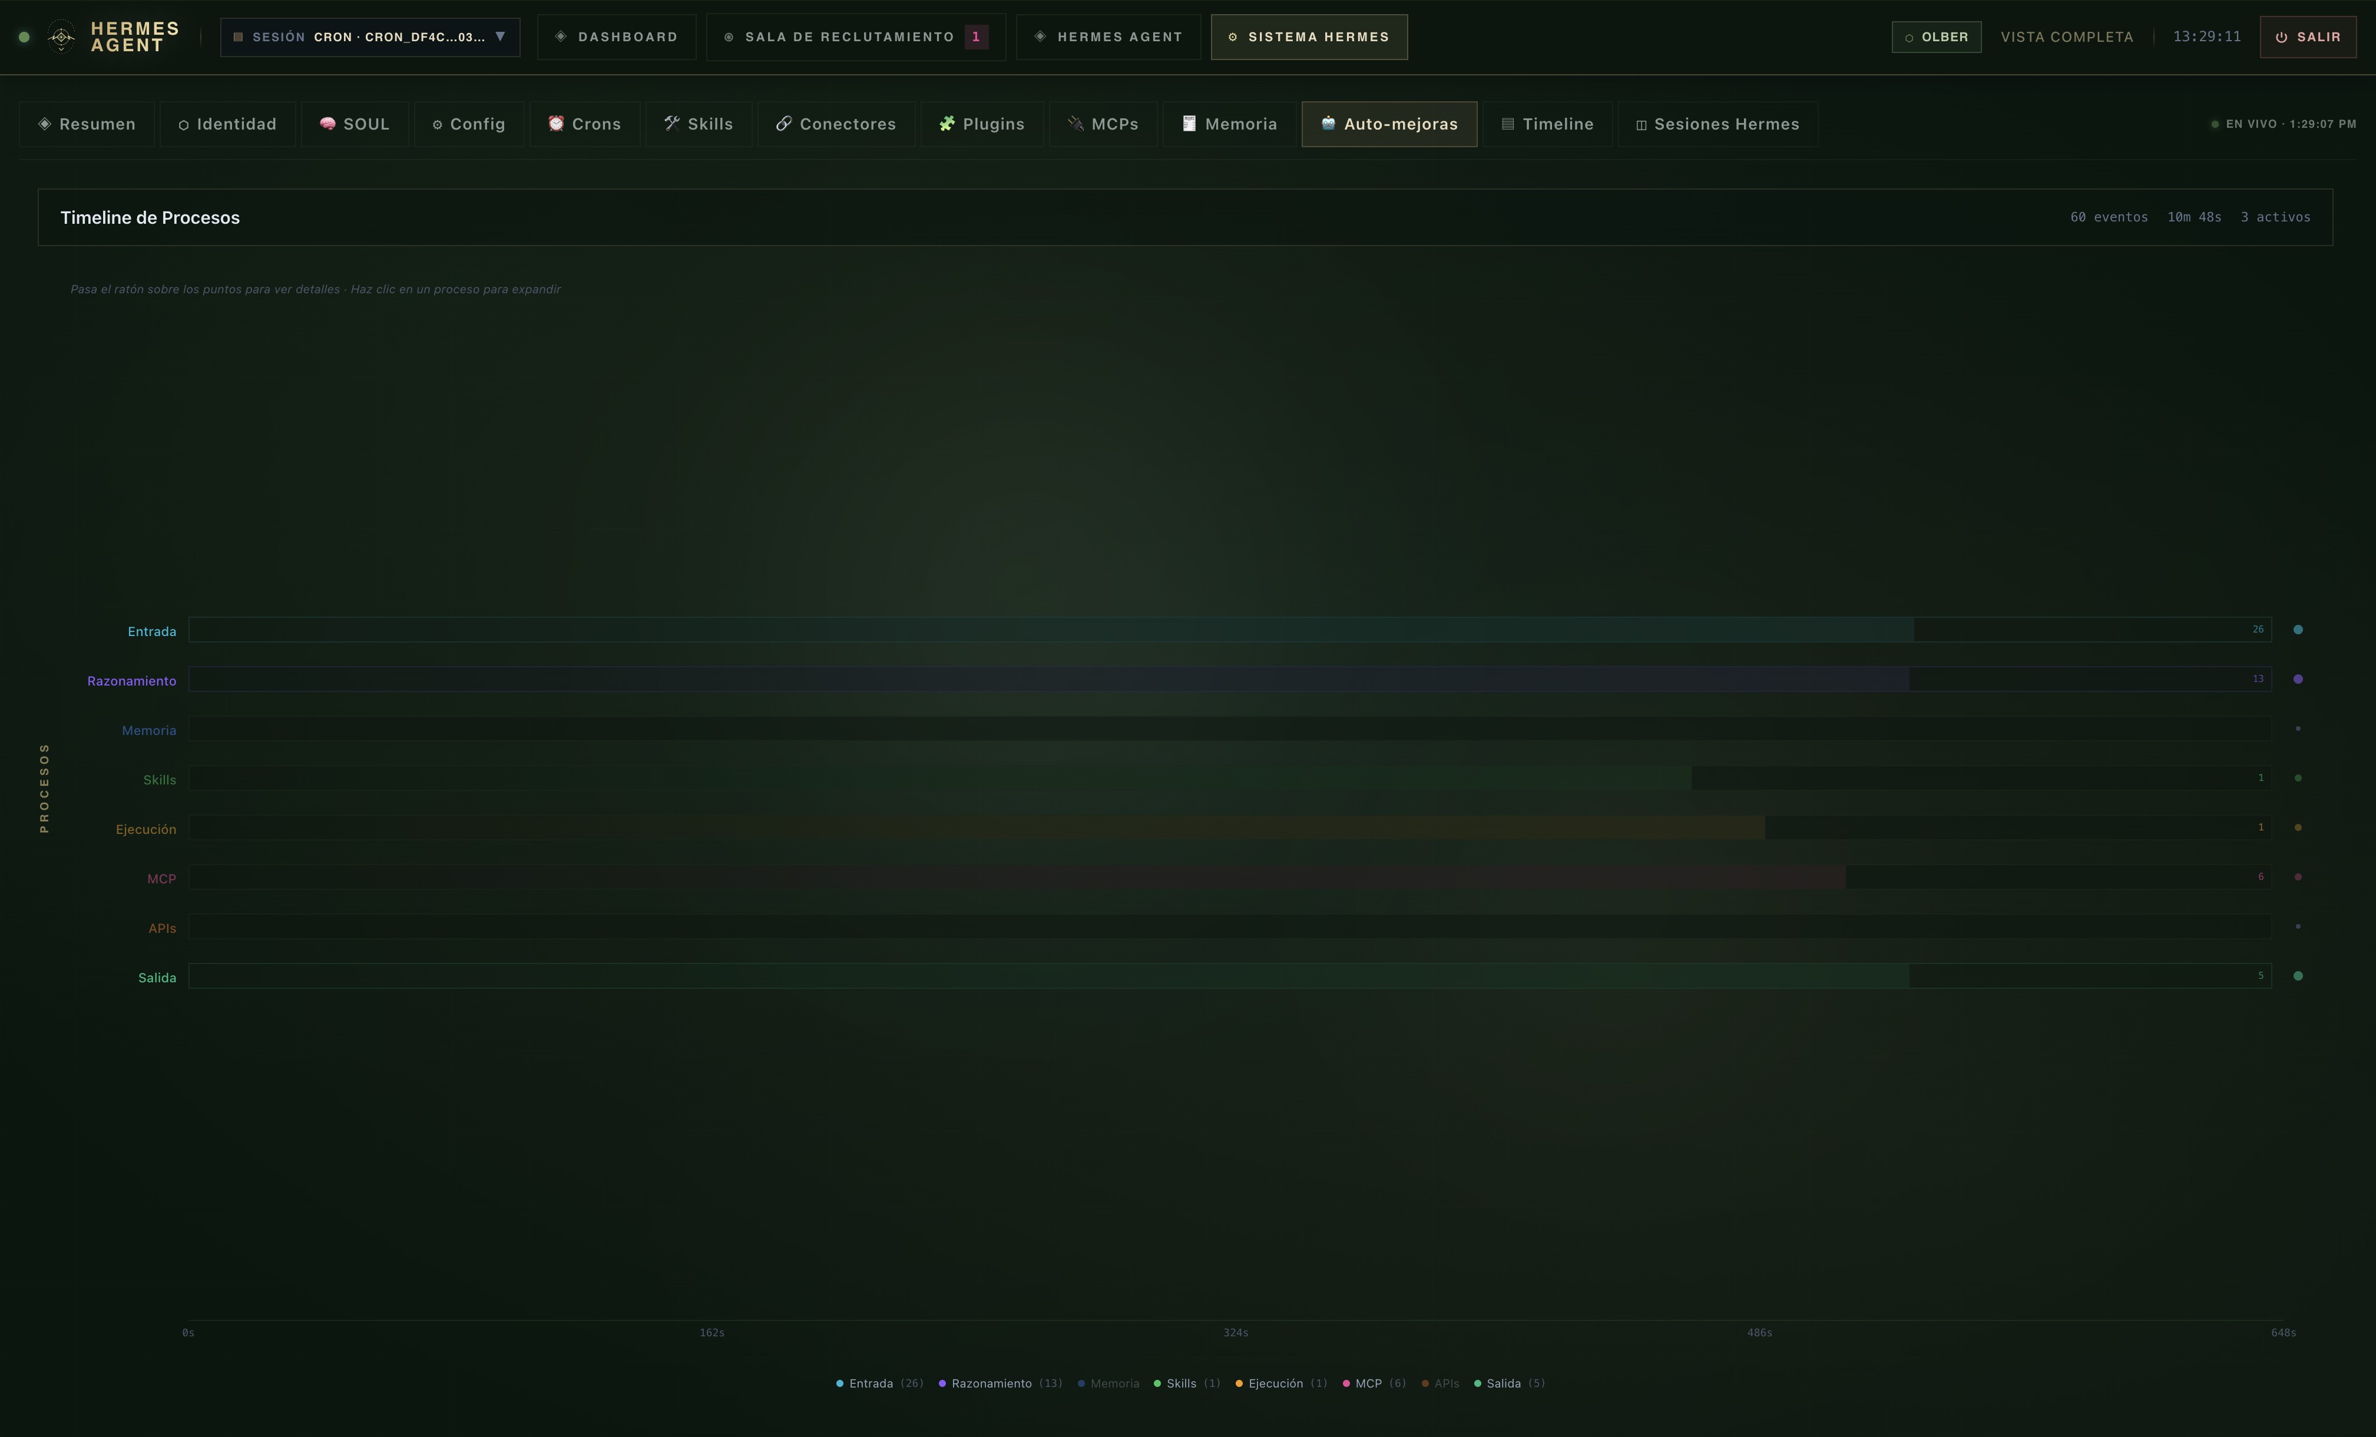Click the Skills tools icon
The height and width of the screenshot is (1437, 2376).
(672, 124)
